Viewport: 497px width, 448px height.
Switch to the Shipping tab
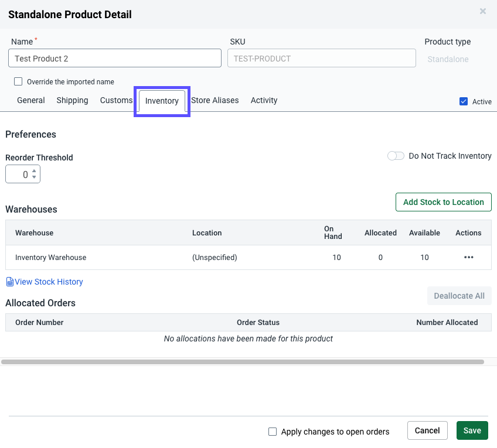point(72,100)
